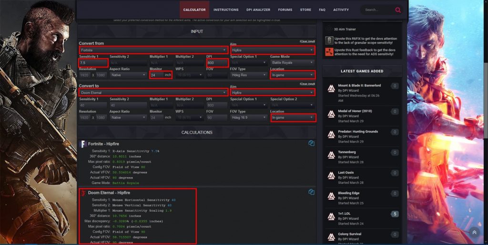Viewport: 488px width, 245px height.
Task: Click the Rainbow Six R6FIX icon
Action: pyautogui.click(x=329, y=41)
